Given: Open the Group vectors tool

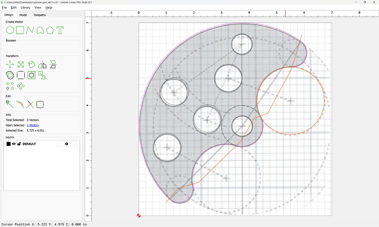Looking at the screenshot, I should pyautogui.click(x=42, y=75).
